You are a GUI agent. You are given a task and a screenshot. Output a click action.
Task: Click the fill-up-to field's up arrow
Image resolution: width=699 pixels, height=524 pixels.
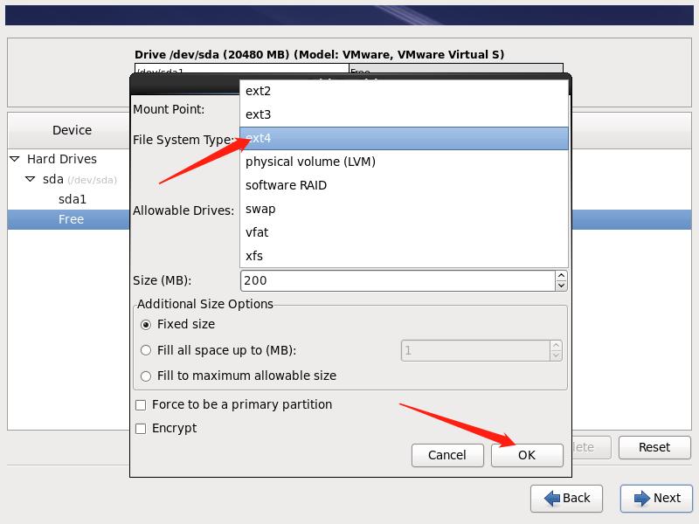[x=556, y=346]
